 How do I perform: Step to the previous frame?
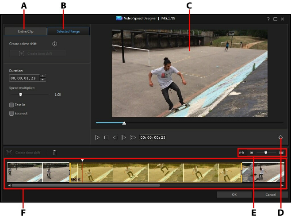115,137
